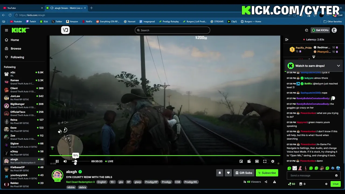Click the large blue face emote

(338, 168)
